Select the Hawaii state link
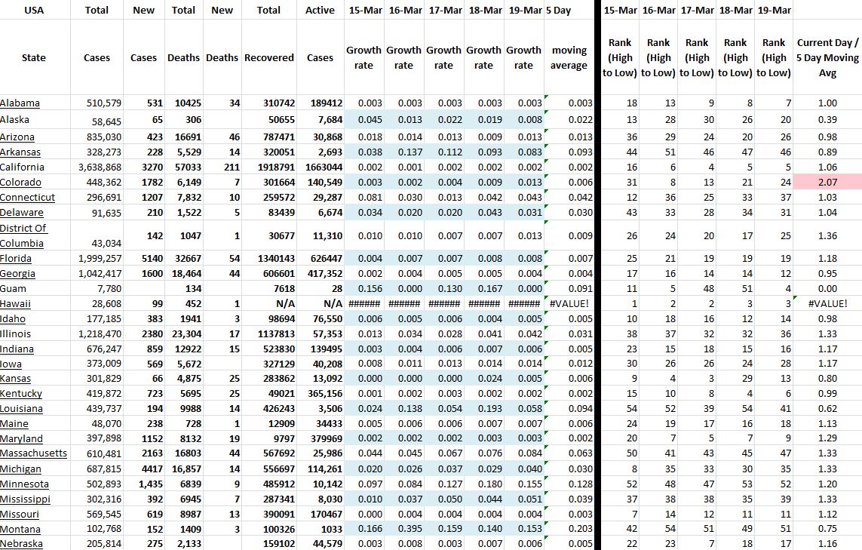The image size is (862, 550). point(16,304)
